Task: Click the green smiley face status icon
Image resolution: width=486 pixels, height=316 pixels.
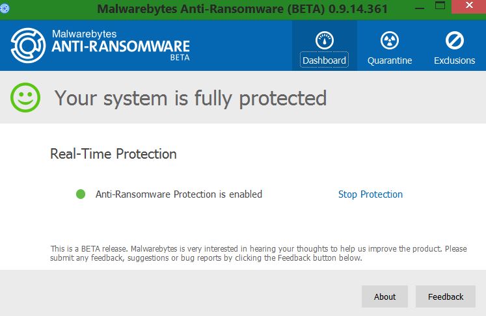Action: [x=25, y=98]
